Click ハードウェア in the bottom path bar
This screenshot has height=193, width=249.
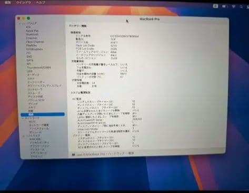[116, 154]
